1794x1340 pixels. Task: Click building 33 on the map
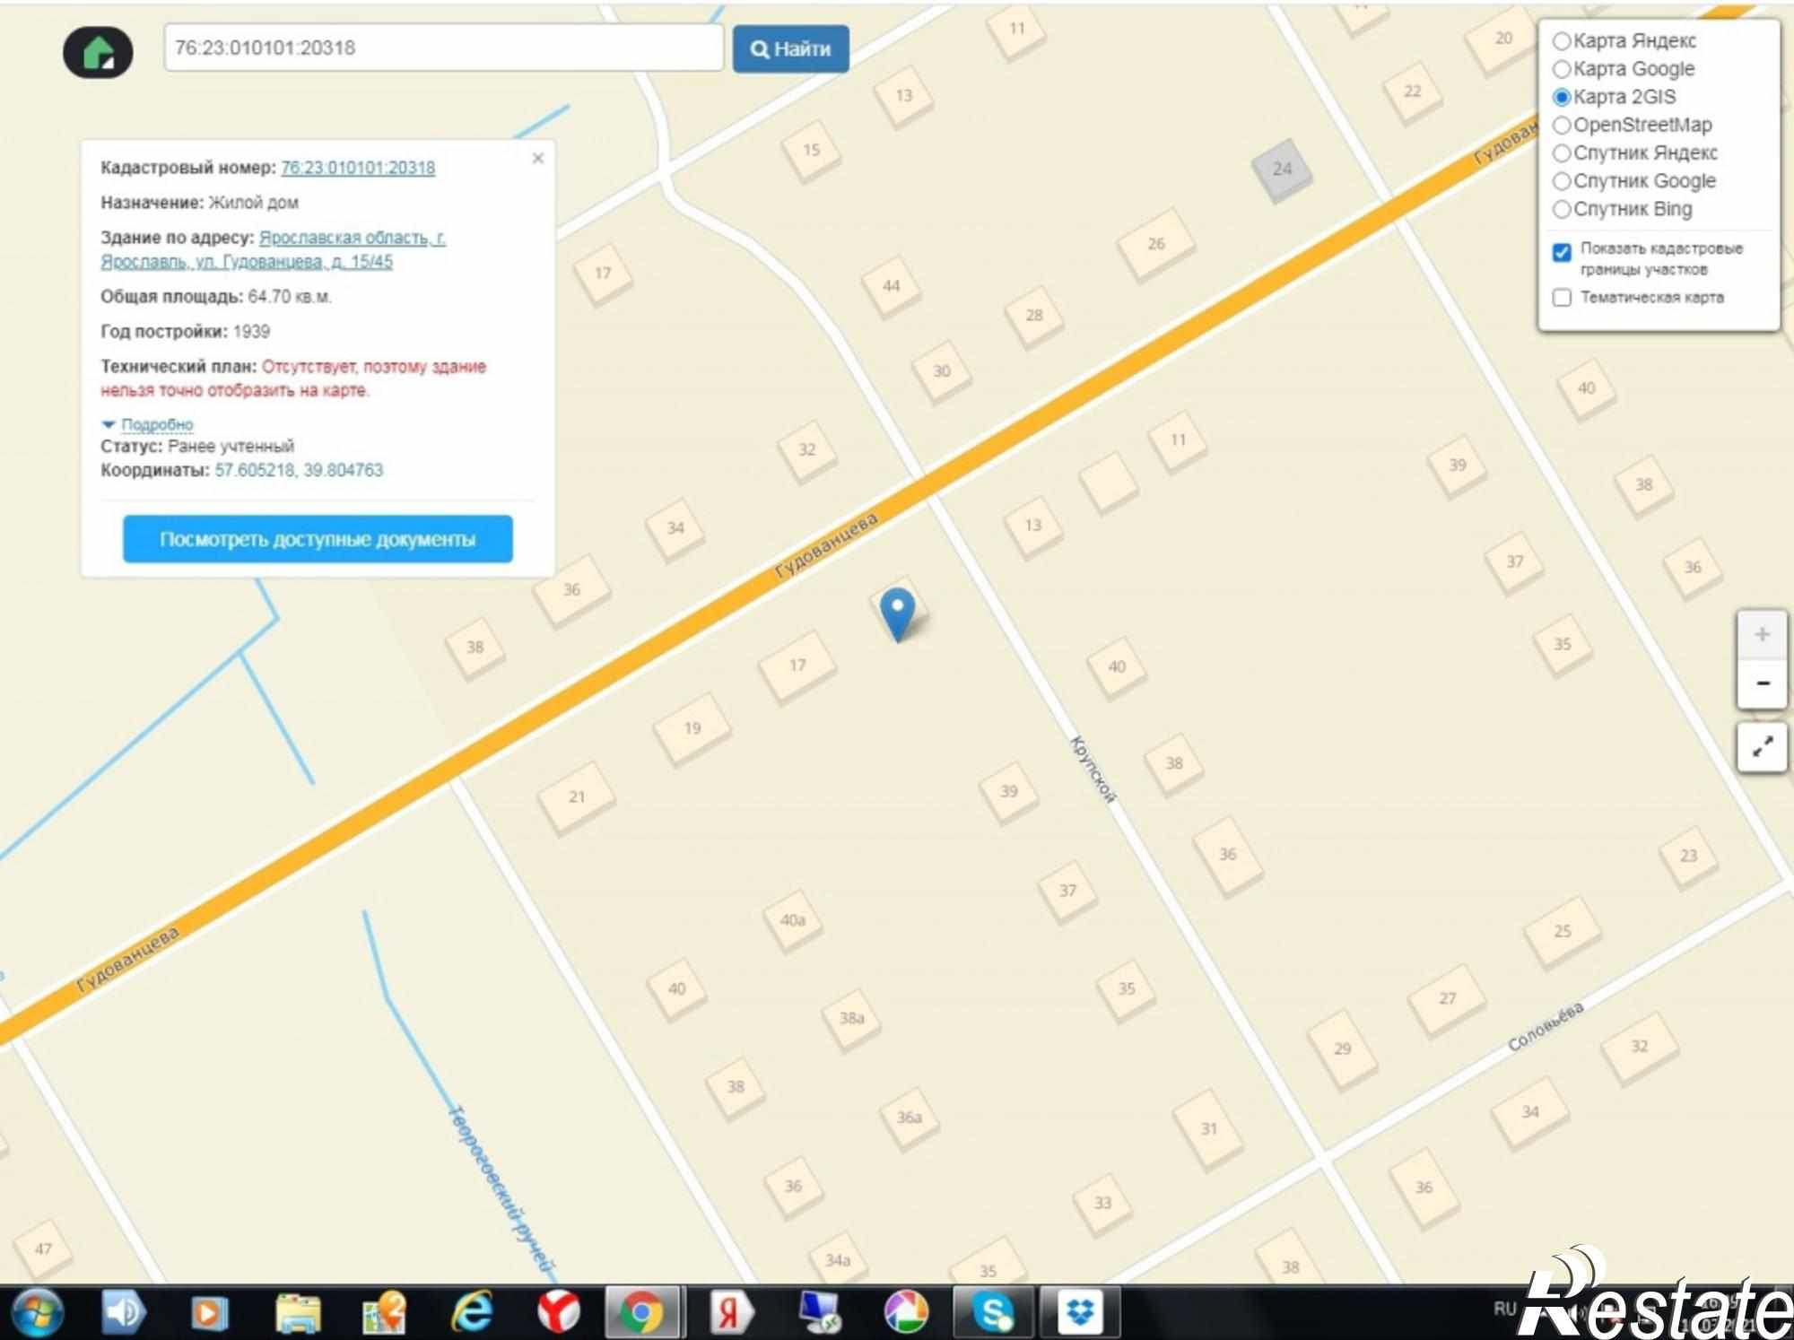coord(1102,1204)
